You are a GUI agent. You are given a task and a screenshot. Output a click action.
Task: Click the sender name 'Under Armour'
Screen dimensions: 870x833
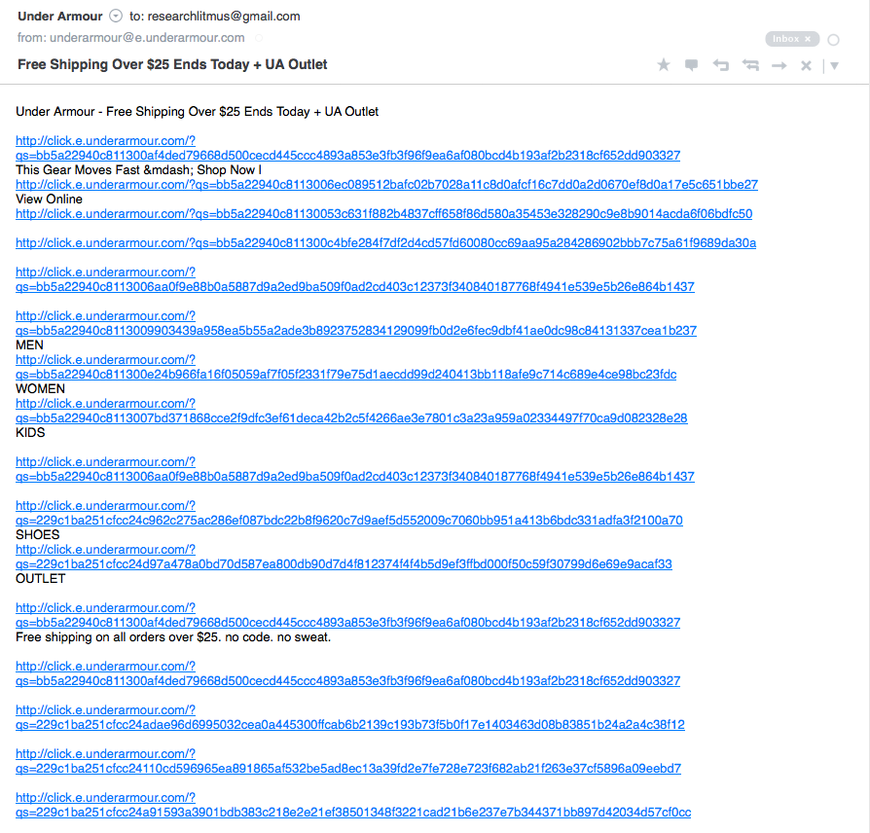[x=60, y=17]
